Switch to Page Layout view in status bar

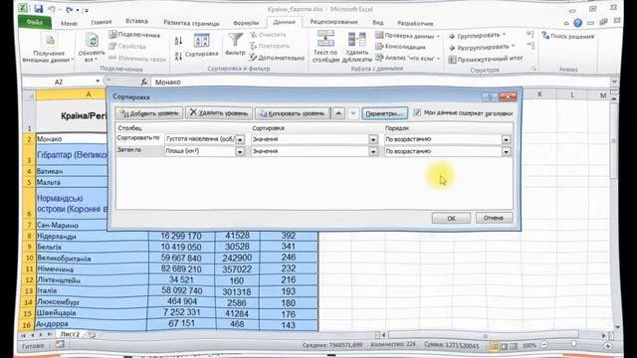tap(504, 346)
